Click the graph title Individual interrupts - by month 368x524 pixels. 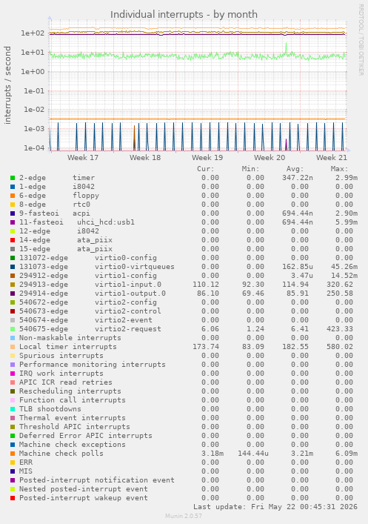coord(184,15)
